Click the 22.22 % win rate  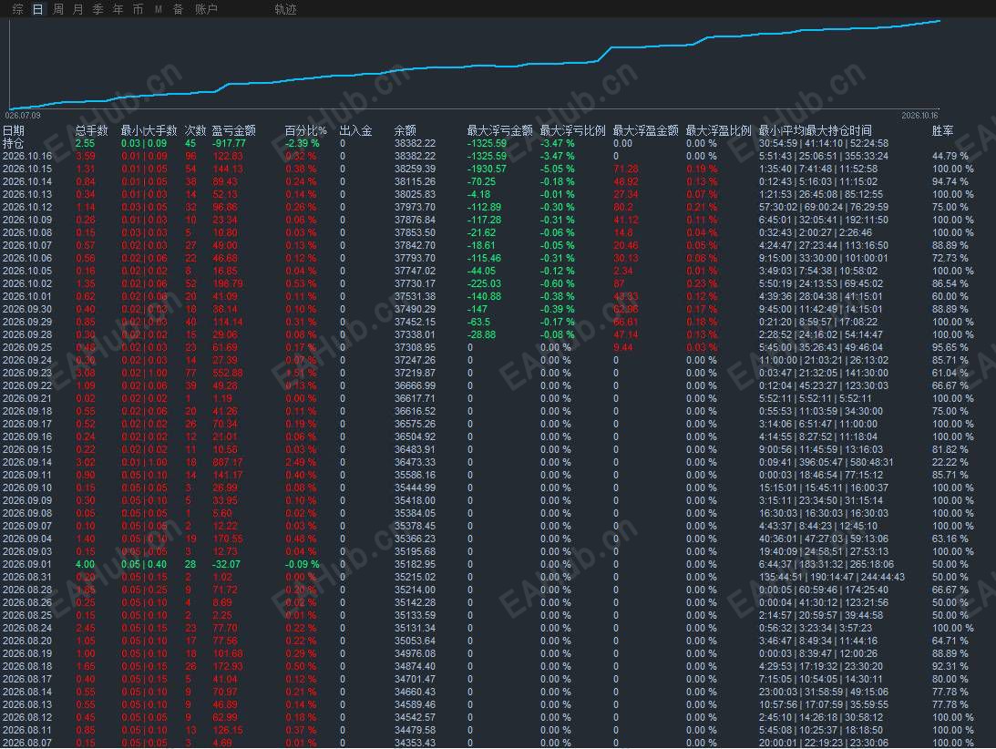coord(950,463)
